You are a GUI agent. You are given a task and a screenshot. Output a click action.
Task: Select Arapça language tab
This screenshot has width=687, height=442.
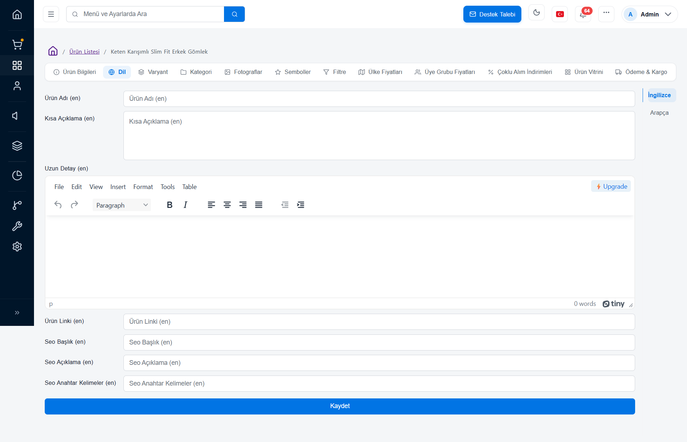pos(659,113)
